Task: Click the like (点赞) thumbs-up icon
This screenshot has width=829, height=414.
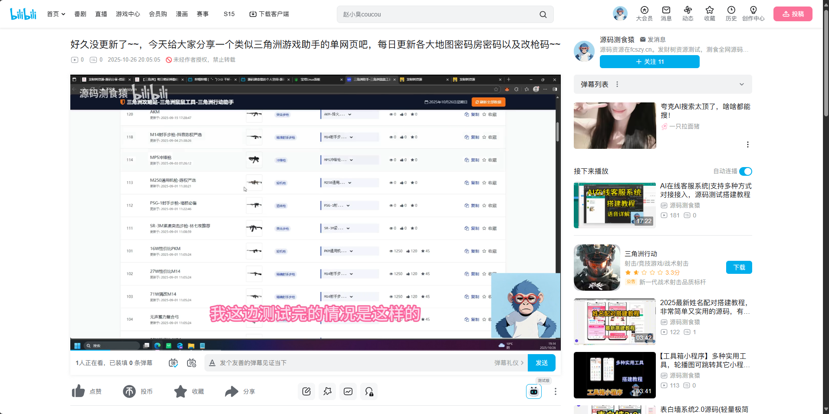Action: [79, 391]
